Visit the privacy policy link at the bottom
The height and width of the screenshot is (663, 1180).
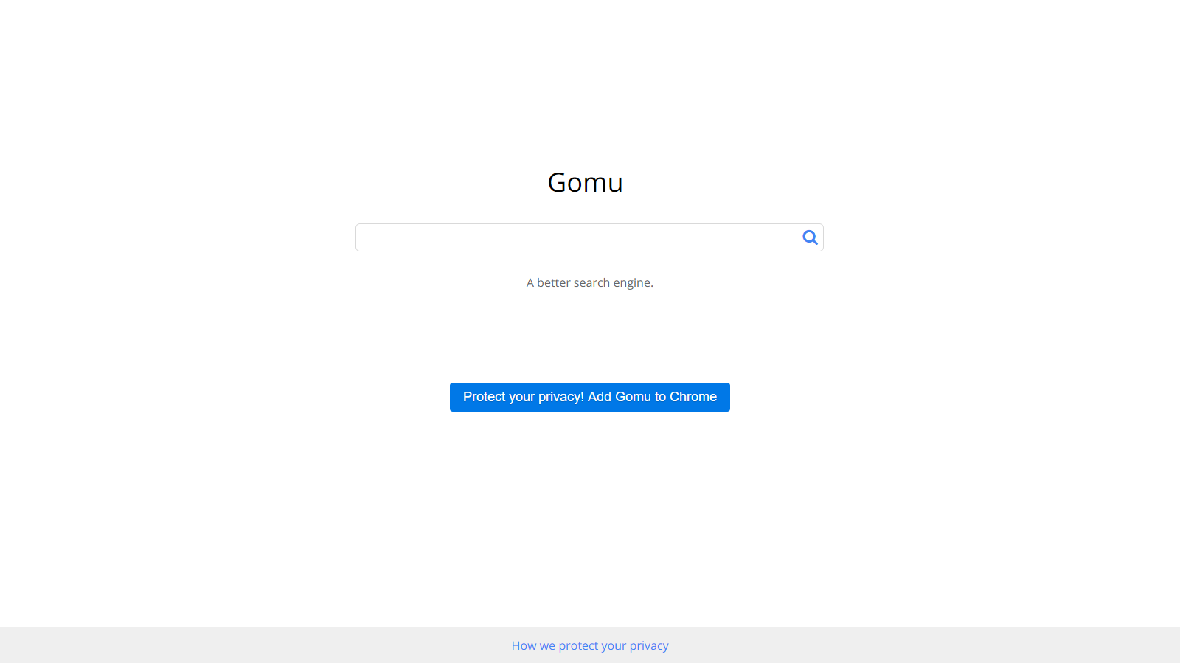(590, 645)
